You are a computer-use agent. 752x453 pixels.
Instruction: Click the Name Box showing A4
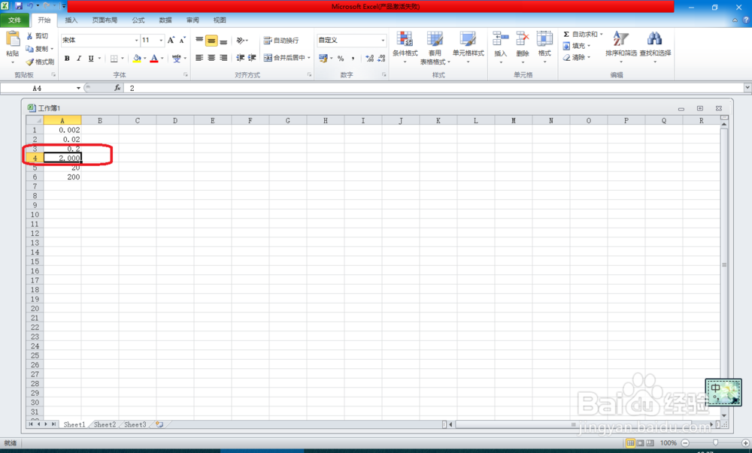[38, 88]
